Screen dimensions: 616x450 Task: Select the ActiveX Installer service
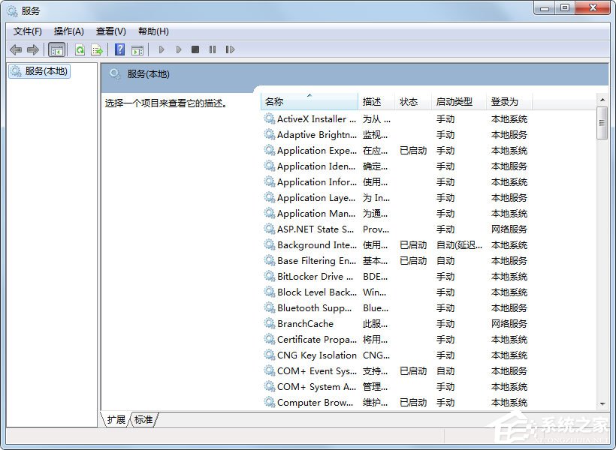[x=313, y=118]
